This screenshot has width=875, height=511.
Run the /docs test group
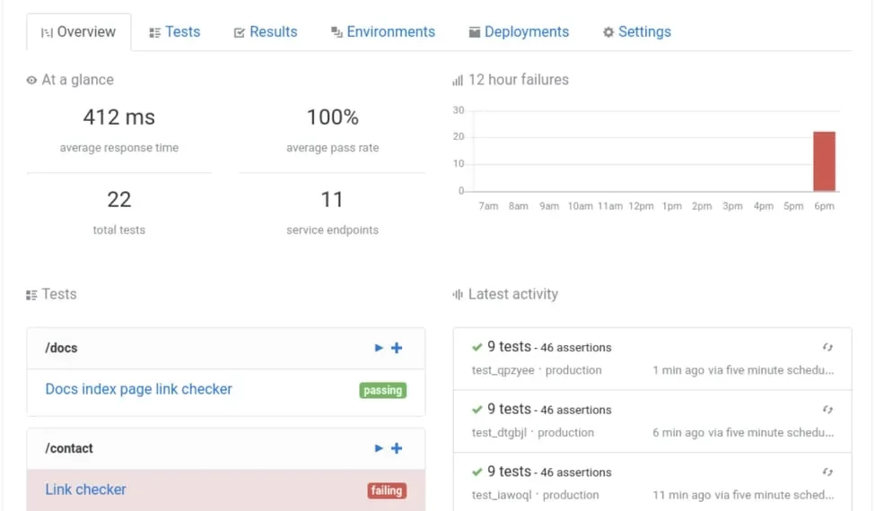[379, 348]
